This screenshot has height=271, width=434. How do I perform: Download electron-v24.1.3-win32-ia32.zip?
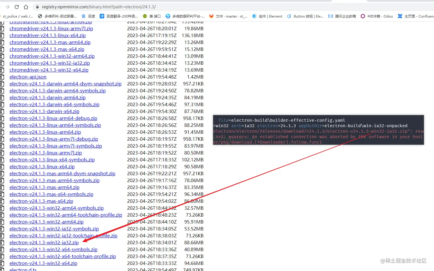coord(44,243)
